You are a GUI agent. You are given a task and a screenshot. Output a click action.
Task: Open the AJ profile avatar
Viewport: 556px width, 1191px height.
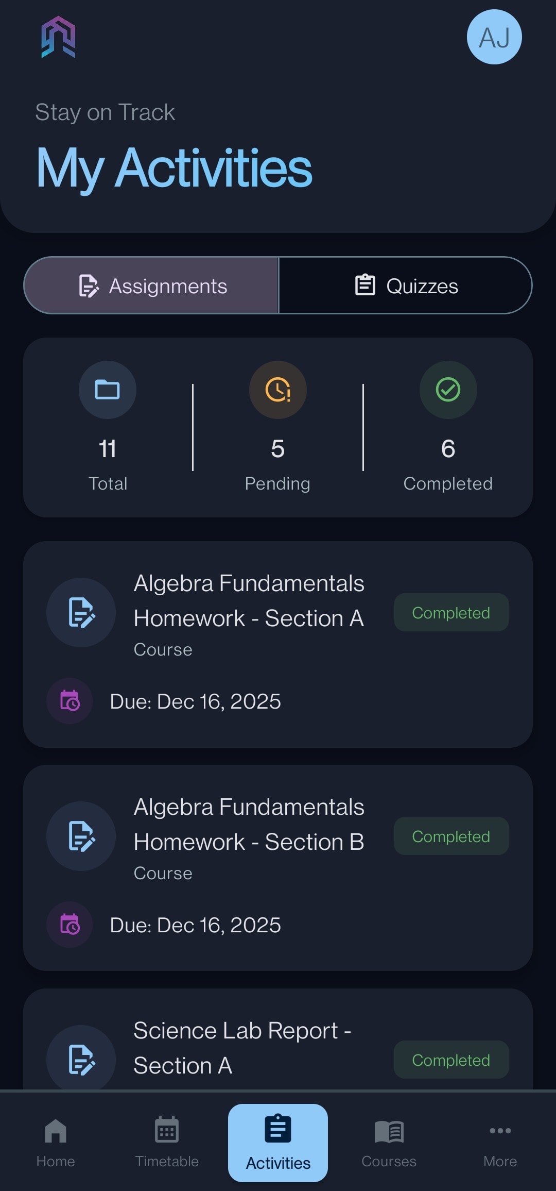(494, 37)
